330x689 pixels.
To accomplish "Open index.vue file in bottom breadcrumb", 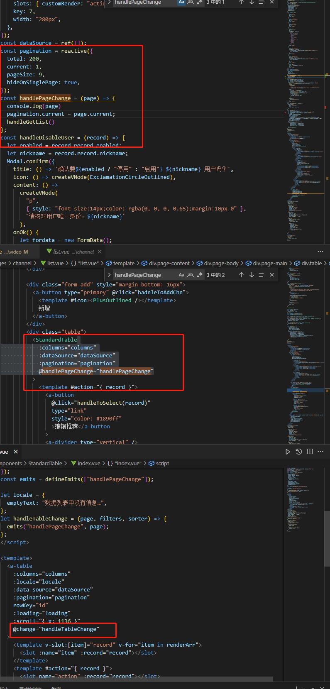I will pyautogui.click(x=86, y=463).
